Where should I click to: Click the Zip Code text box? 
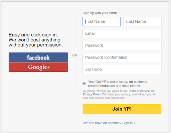(x=122, y=70)
